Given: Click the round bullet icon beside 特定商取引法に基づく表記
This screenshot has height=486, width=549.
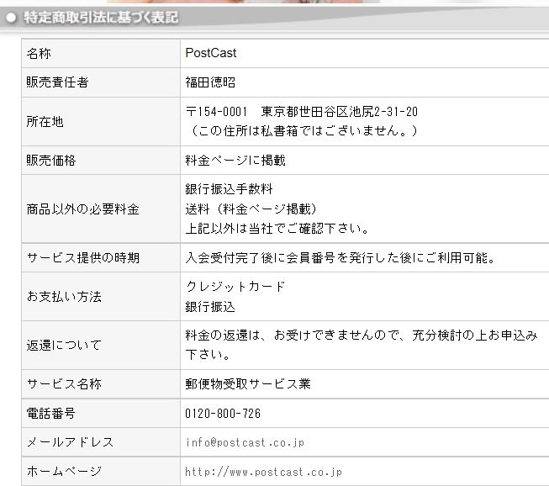Looking at the screenshot, I should coord(11,18).
